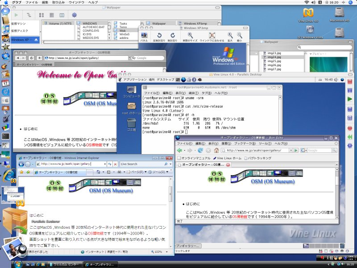Click the blue back arrow in Internet Explorer
357x268 pixels.
pos(21,164)
